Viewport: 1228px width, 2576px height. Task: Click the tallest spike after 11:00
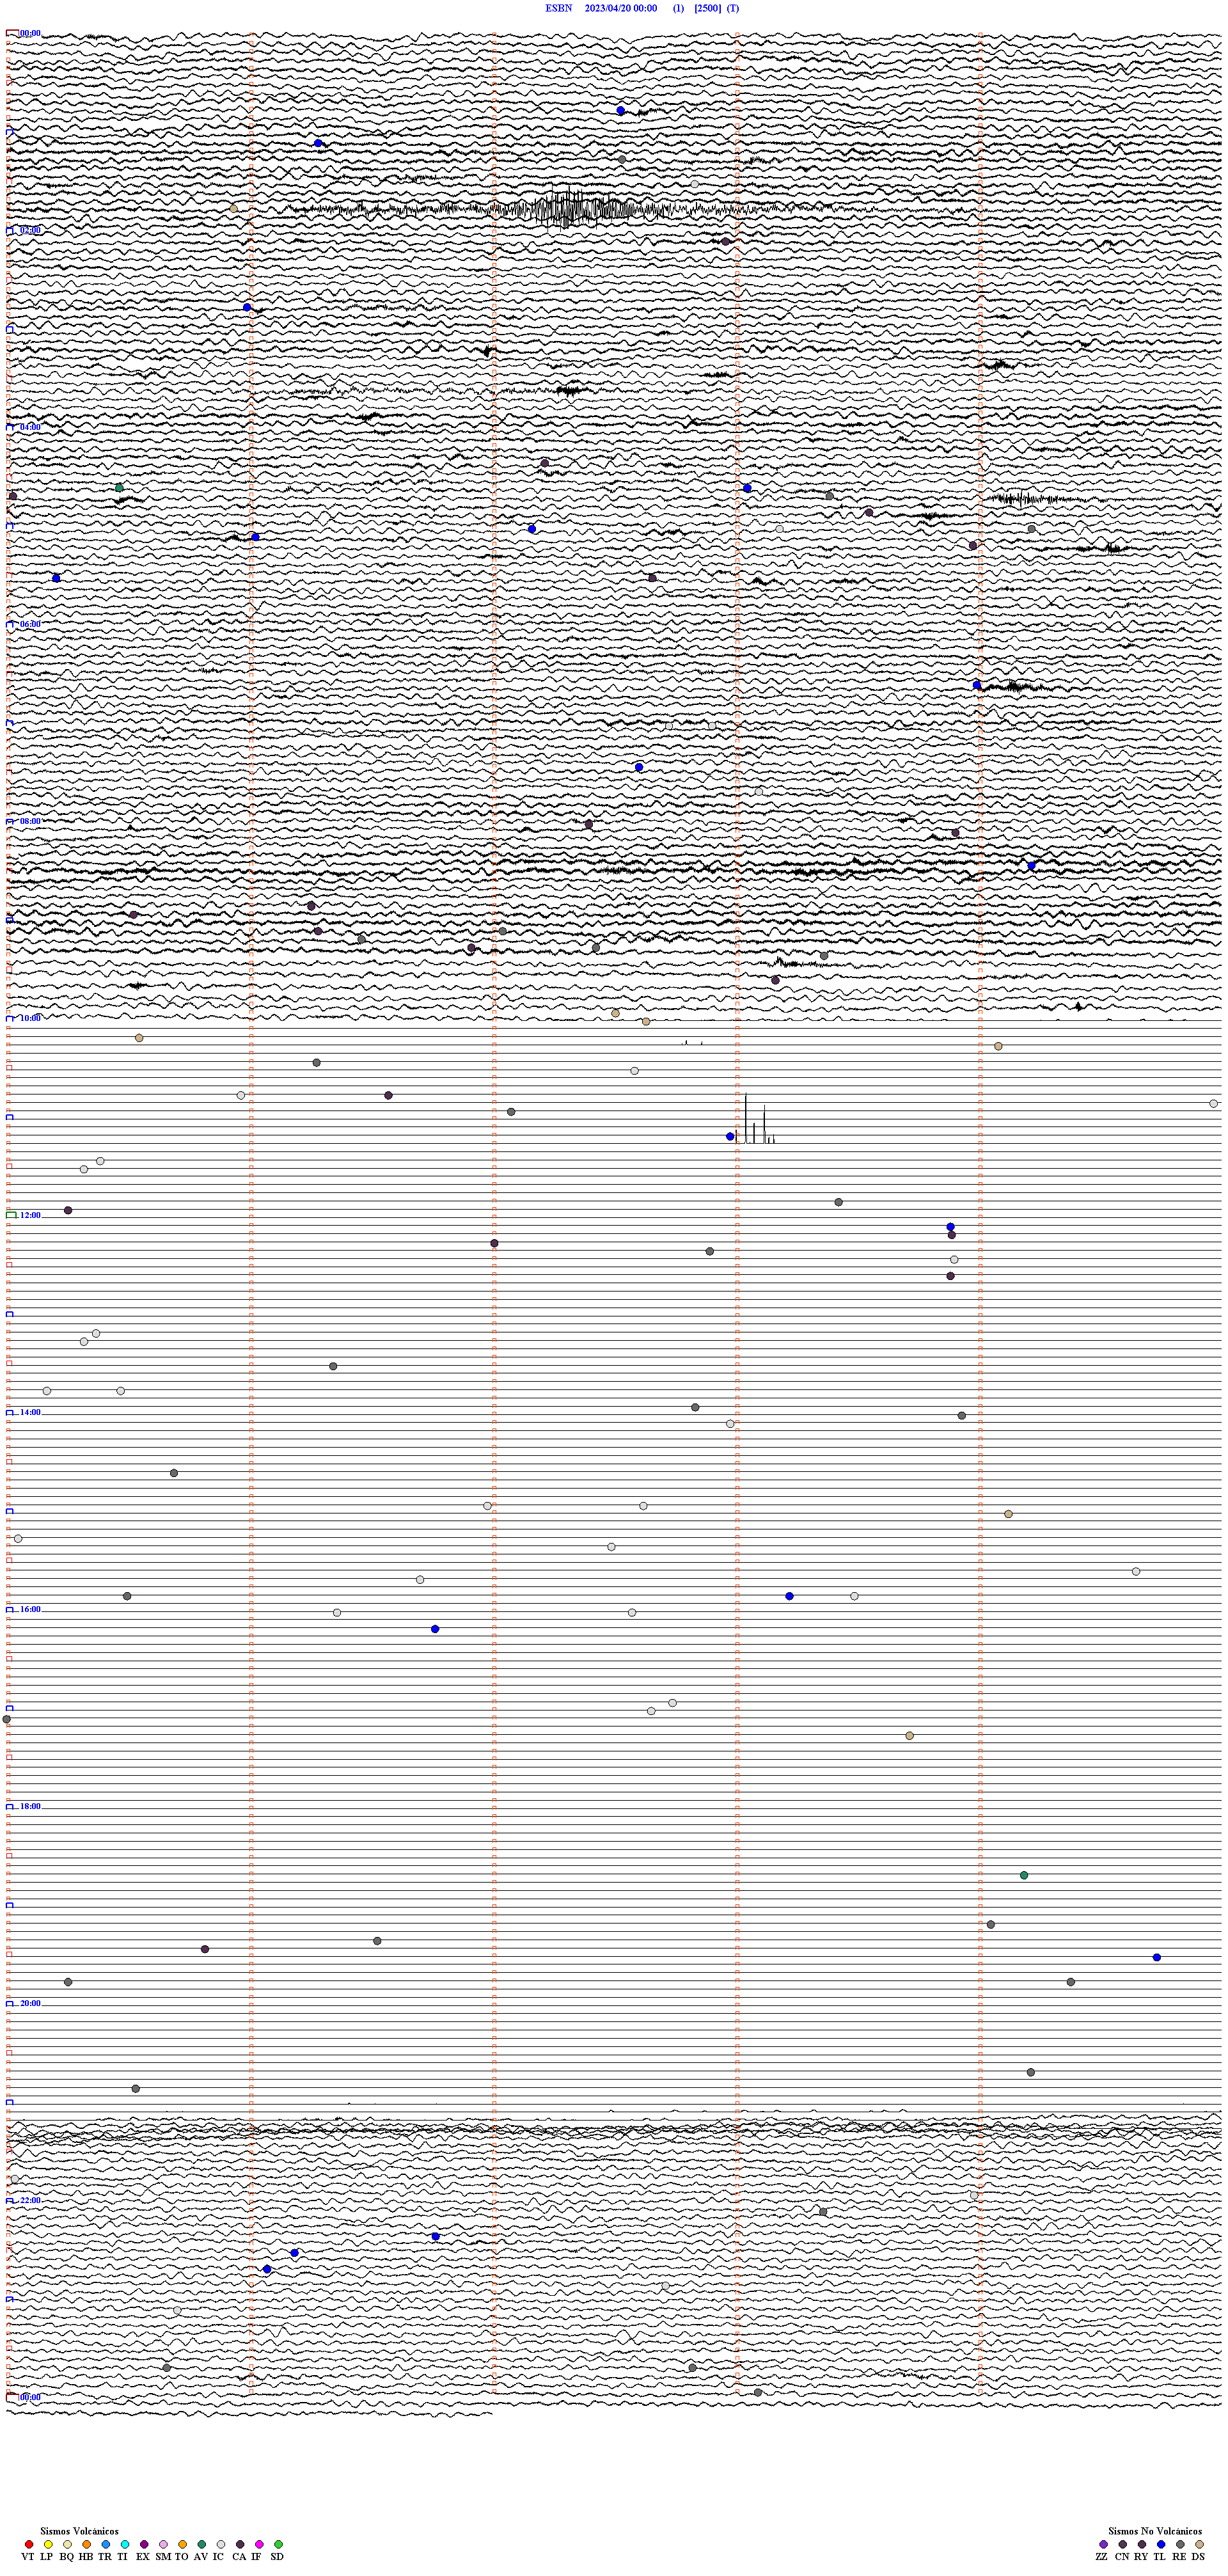point(745,1118)
